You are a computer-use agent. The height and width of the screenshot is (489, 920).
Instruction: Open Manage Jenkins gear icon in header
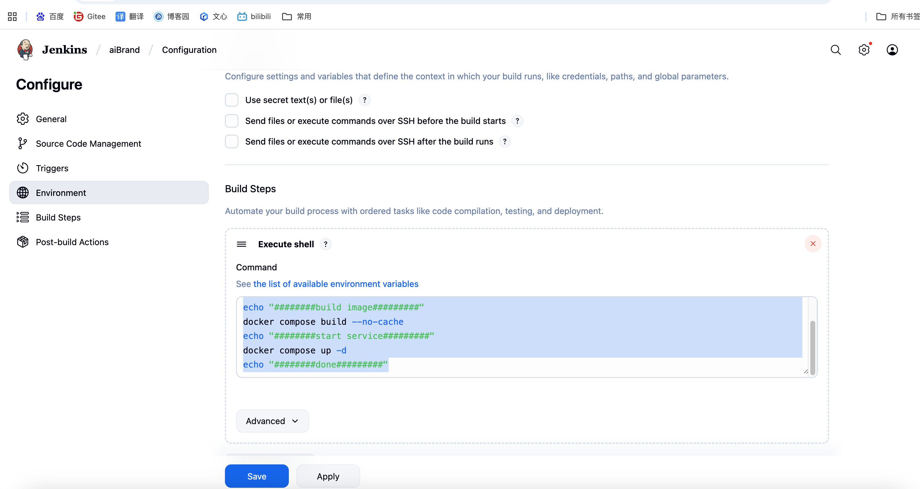point(863,50)
